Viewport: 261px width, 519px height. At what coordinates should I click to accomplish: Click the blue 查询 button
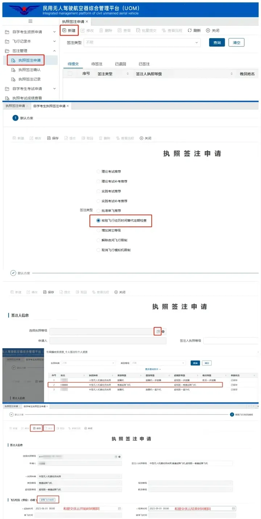[217, 42]
